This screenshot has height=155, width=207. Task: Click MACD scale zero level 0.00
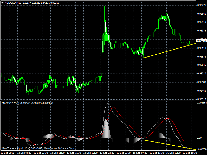[199, 138]
